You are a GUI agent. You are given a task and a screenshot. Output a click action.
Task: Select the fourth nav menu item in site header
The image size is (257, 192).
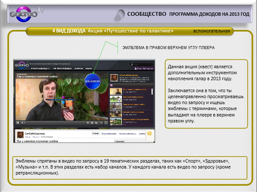click(x=89, y=69)
